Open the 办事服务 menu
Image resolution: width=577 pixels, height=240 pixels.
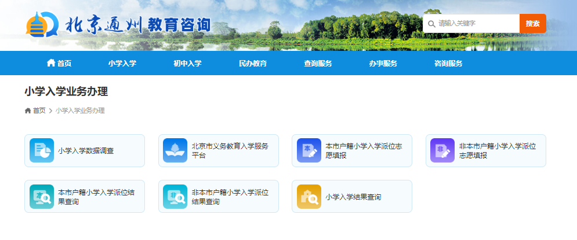click(383, 63)
